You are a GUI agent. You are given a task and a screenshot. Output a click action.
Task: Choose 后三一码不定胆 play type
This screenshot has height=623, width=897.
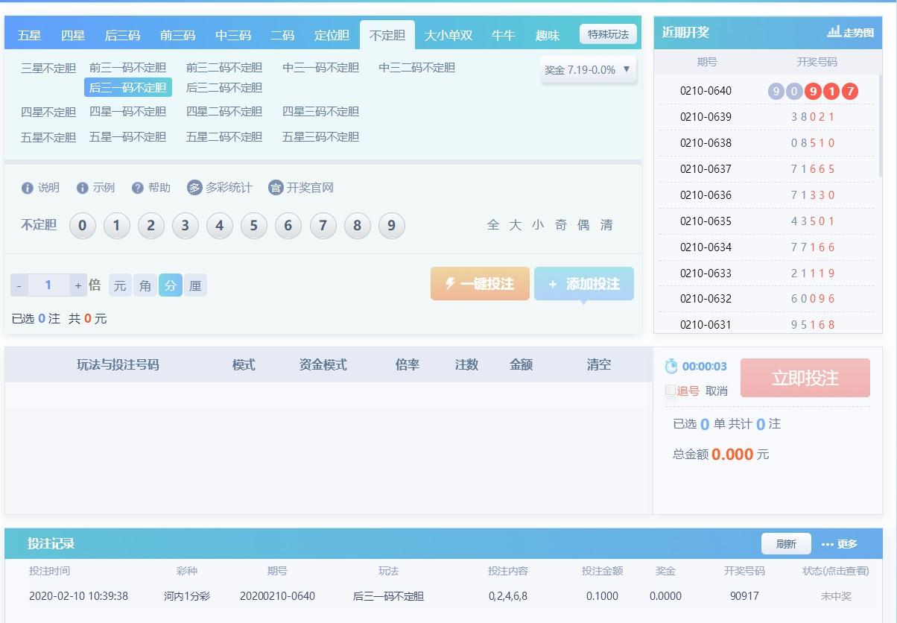pyautogui.click(x=128, y=87)
